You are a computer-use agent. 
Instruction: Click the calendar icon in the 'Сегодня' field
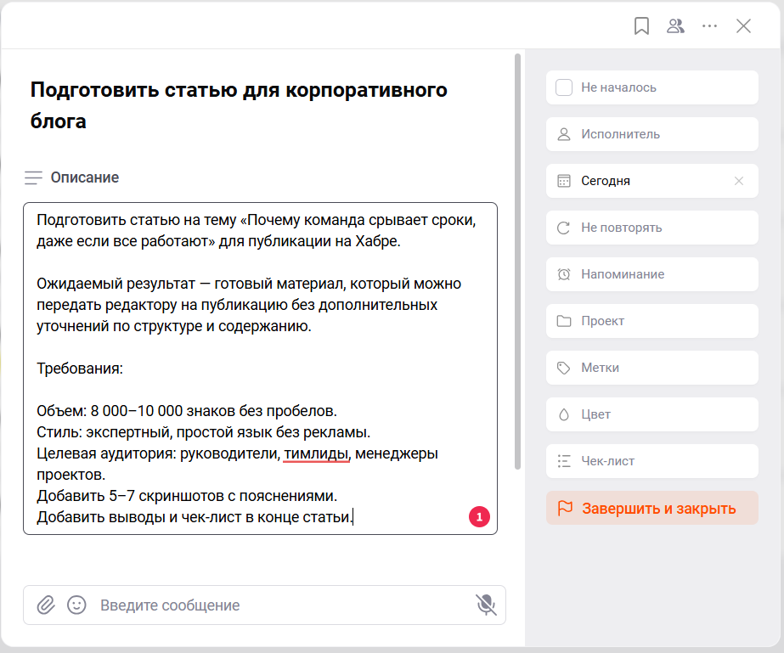pyautogui.click(x=564, y=181)
